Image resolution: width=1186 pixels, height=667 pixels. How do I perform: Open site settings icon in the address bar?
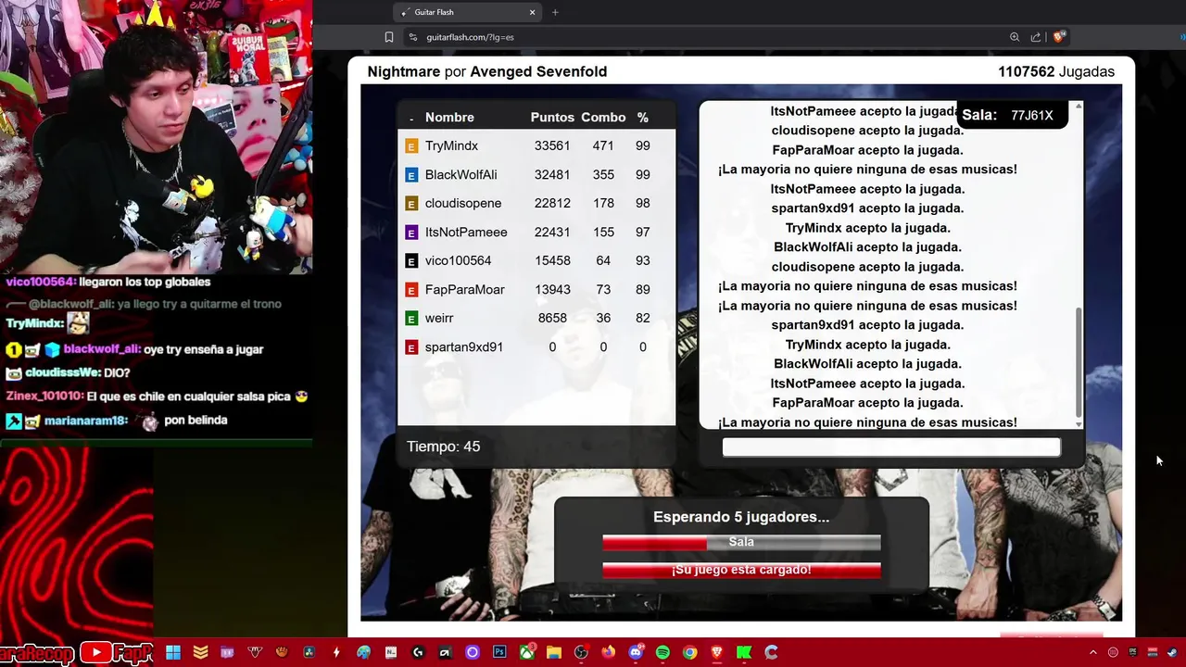[x=413, y=37]
